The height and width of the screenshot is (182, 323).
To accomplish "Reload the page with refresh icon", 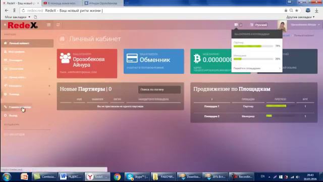I will point(23,11).
